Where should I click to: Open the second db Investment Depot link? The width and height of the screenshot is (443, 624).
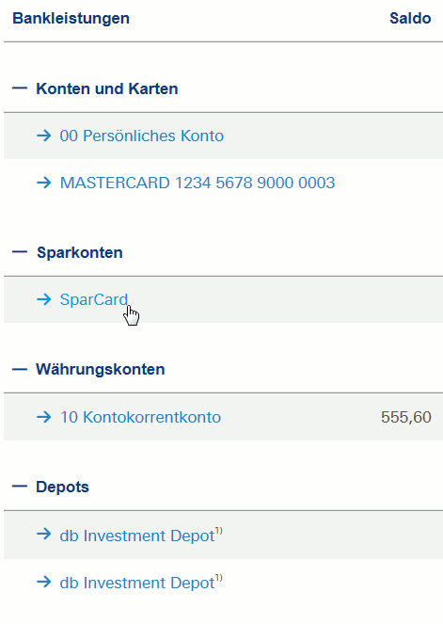(141, 582)
